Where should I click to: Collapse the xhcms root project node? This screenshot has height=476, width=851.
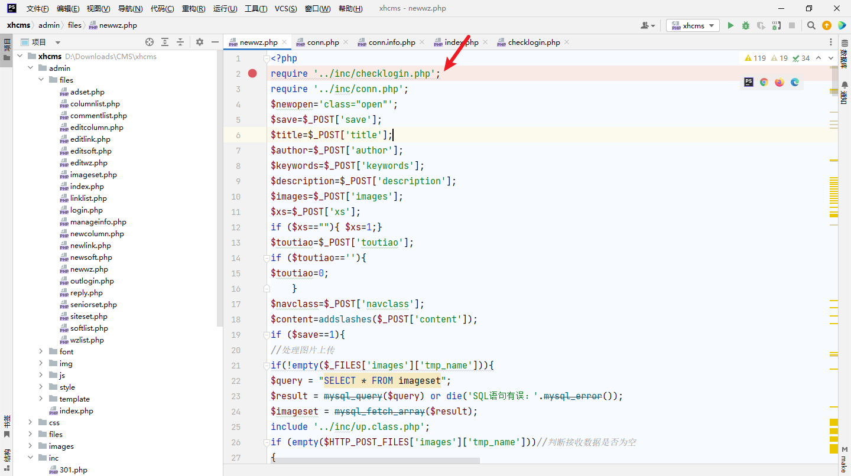pos(20,56)
